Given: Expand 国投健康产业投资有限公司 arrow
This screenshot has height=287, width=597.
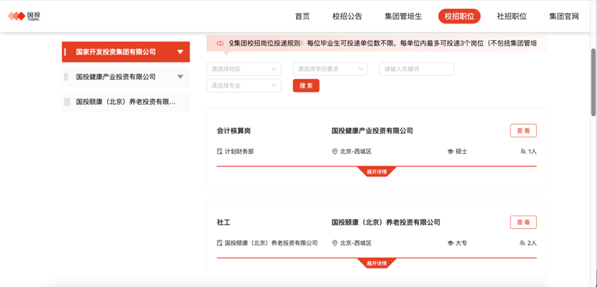Looking at the screenshot, I should [180, 77].
